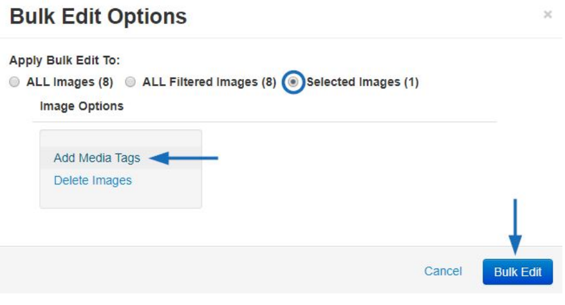The image size is (565, 305).
Task: Pick the Selected Images radio button
Action: [293, 82]
